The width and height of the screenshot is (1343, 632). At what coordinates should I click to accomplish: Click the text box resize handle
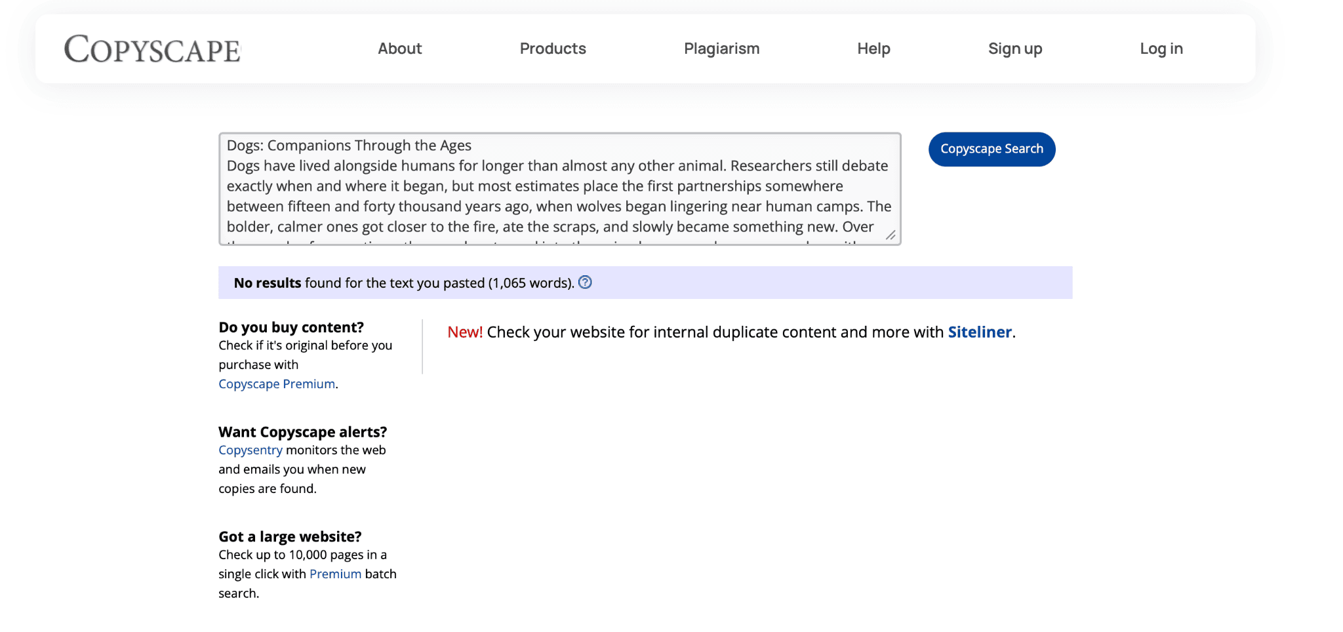[x=891, y=235]
